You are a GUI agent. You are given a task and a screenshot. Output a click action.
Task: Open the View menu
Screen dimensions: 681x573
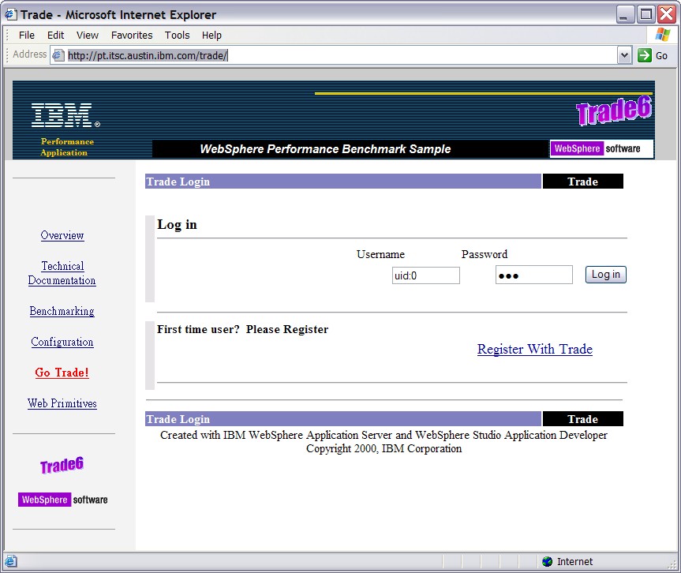(88, 36)
